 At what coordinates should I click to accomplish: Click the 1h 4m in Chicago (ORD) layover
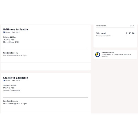pos(12,90)
